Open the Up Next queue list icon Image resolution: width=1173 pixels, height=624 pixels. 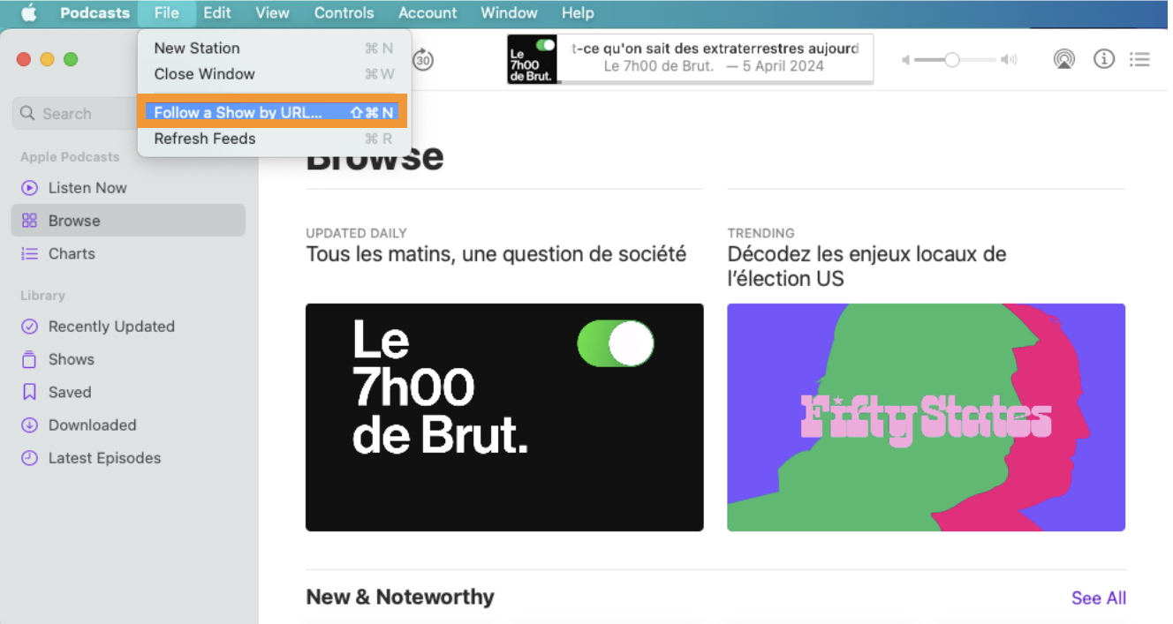coord(1140,59)
